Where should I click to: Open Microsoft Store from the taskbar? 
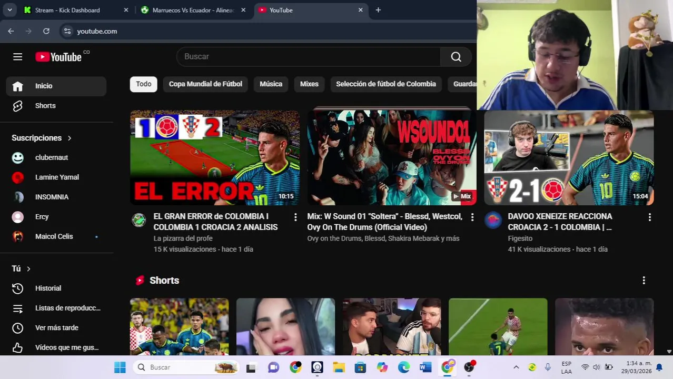point(360,367)
